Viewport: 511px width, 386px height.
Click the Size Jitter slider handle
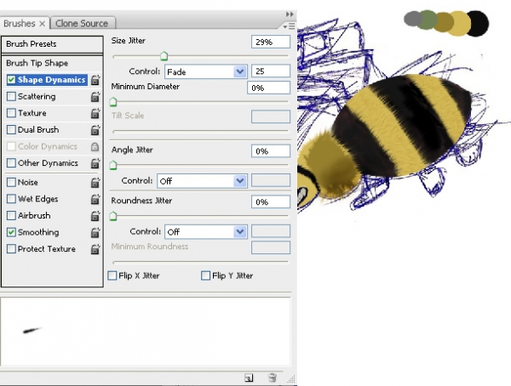[x=164, y=56]
